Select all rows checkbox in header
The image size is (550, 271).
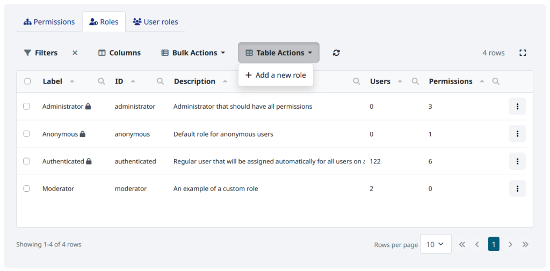tap(27, 81)
